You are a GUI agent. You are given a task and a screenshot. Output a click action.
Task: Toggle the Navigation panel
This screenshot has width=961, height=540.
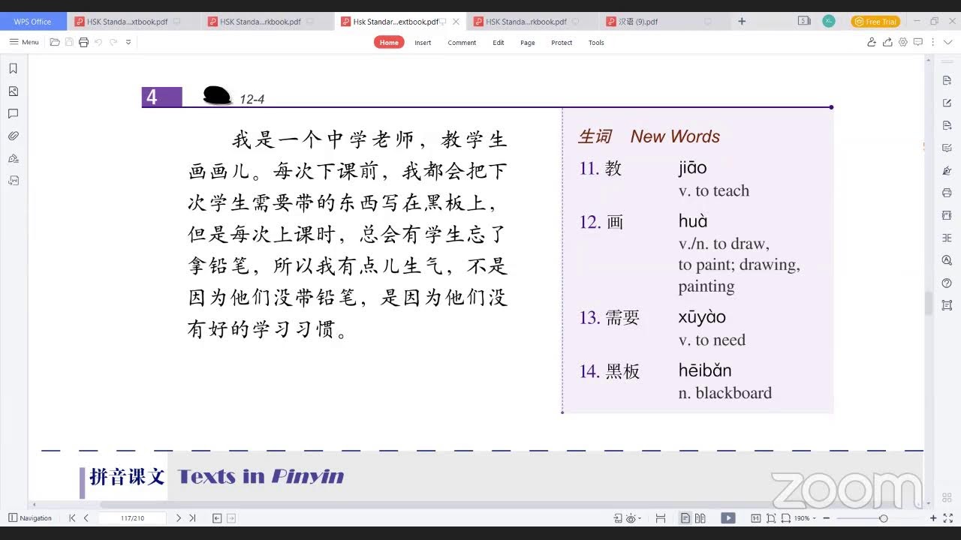point(30,517)
